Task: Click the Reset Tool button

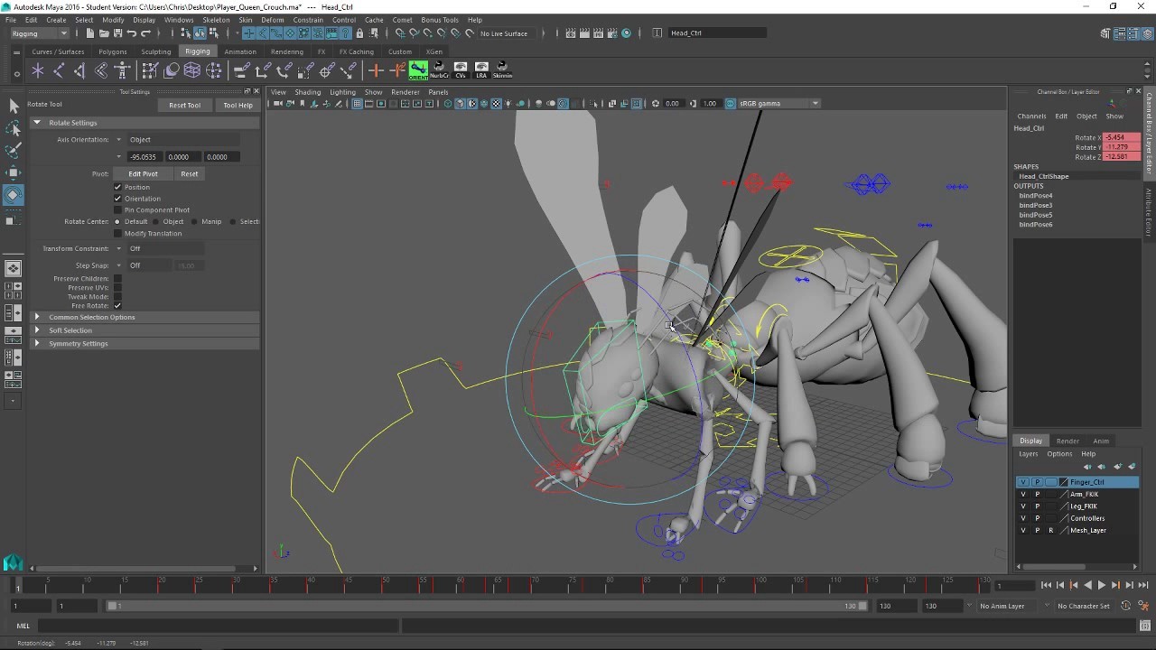Action: 184,105
